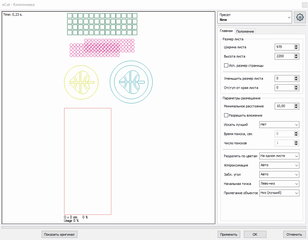Enable Разрешить вложения checkbox
The image size is (308, 240).
(x=226, y=115)
